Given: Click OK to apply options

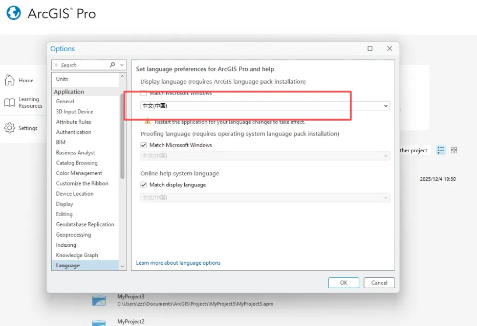Looking at the screenshot, I should (343, 283).
